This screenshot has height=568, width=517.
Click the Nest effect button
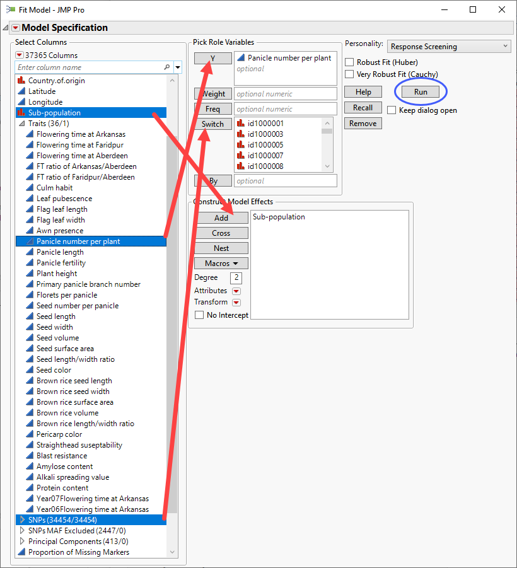[x=221, y=248]
